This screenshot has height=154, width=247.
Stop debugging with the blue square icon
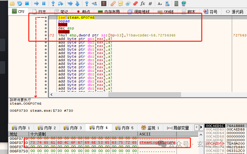[27, 3]
